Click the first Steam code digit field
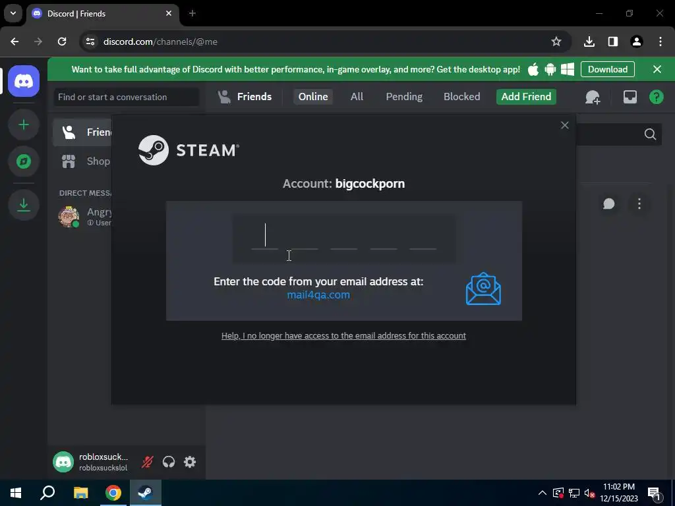Viewport: 675px width, 506px height. (265, 237)
